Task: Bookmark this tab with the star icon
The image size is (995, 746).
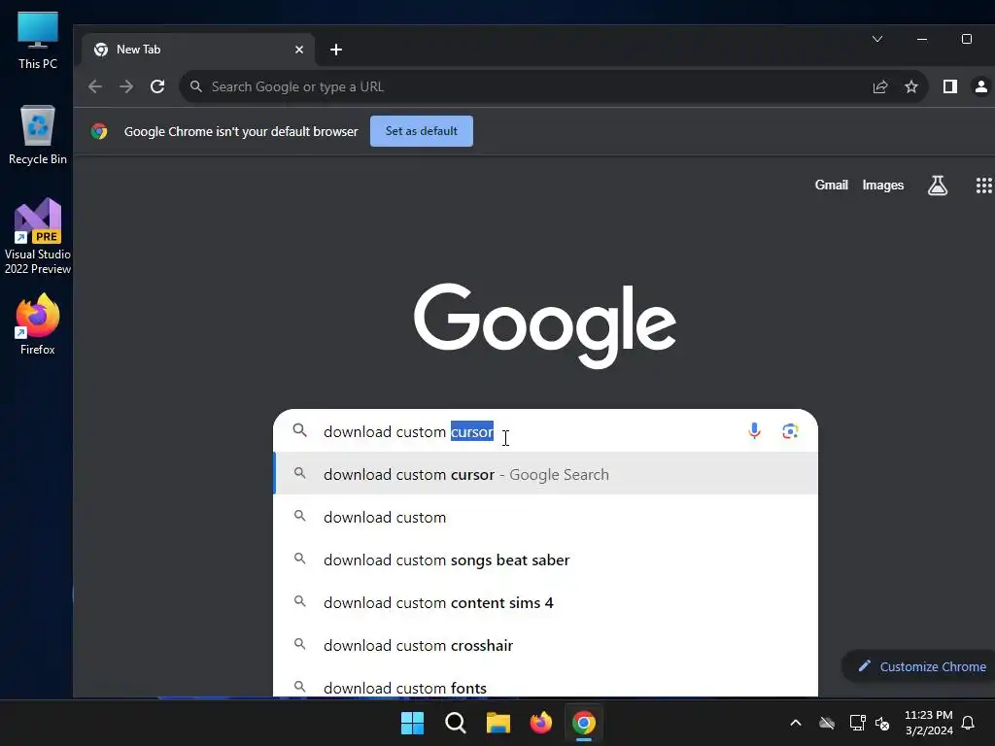Action: pyautogui.click(x=911, y=86)
